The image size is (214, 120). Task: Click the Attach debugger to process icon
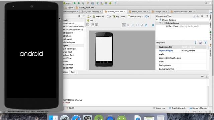(83, 3)
